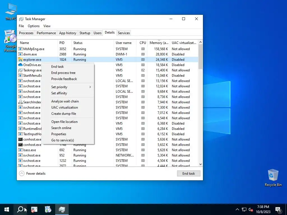Switch to the Performance tab
This screenshot has width=287, height=215.
coord(46,33)
